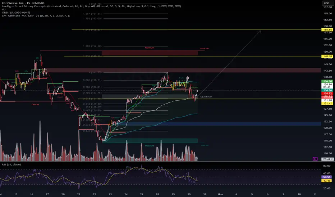
Task: Click the Discount zone label
Action: click(x=150, y=146)
